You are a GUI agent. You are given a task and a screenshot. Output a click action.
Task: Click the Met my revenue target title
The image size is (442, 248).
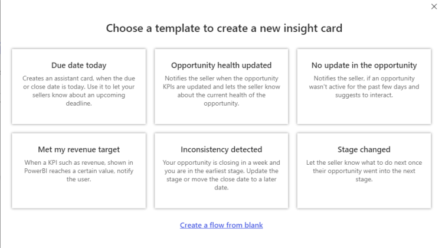coord(78,149)
